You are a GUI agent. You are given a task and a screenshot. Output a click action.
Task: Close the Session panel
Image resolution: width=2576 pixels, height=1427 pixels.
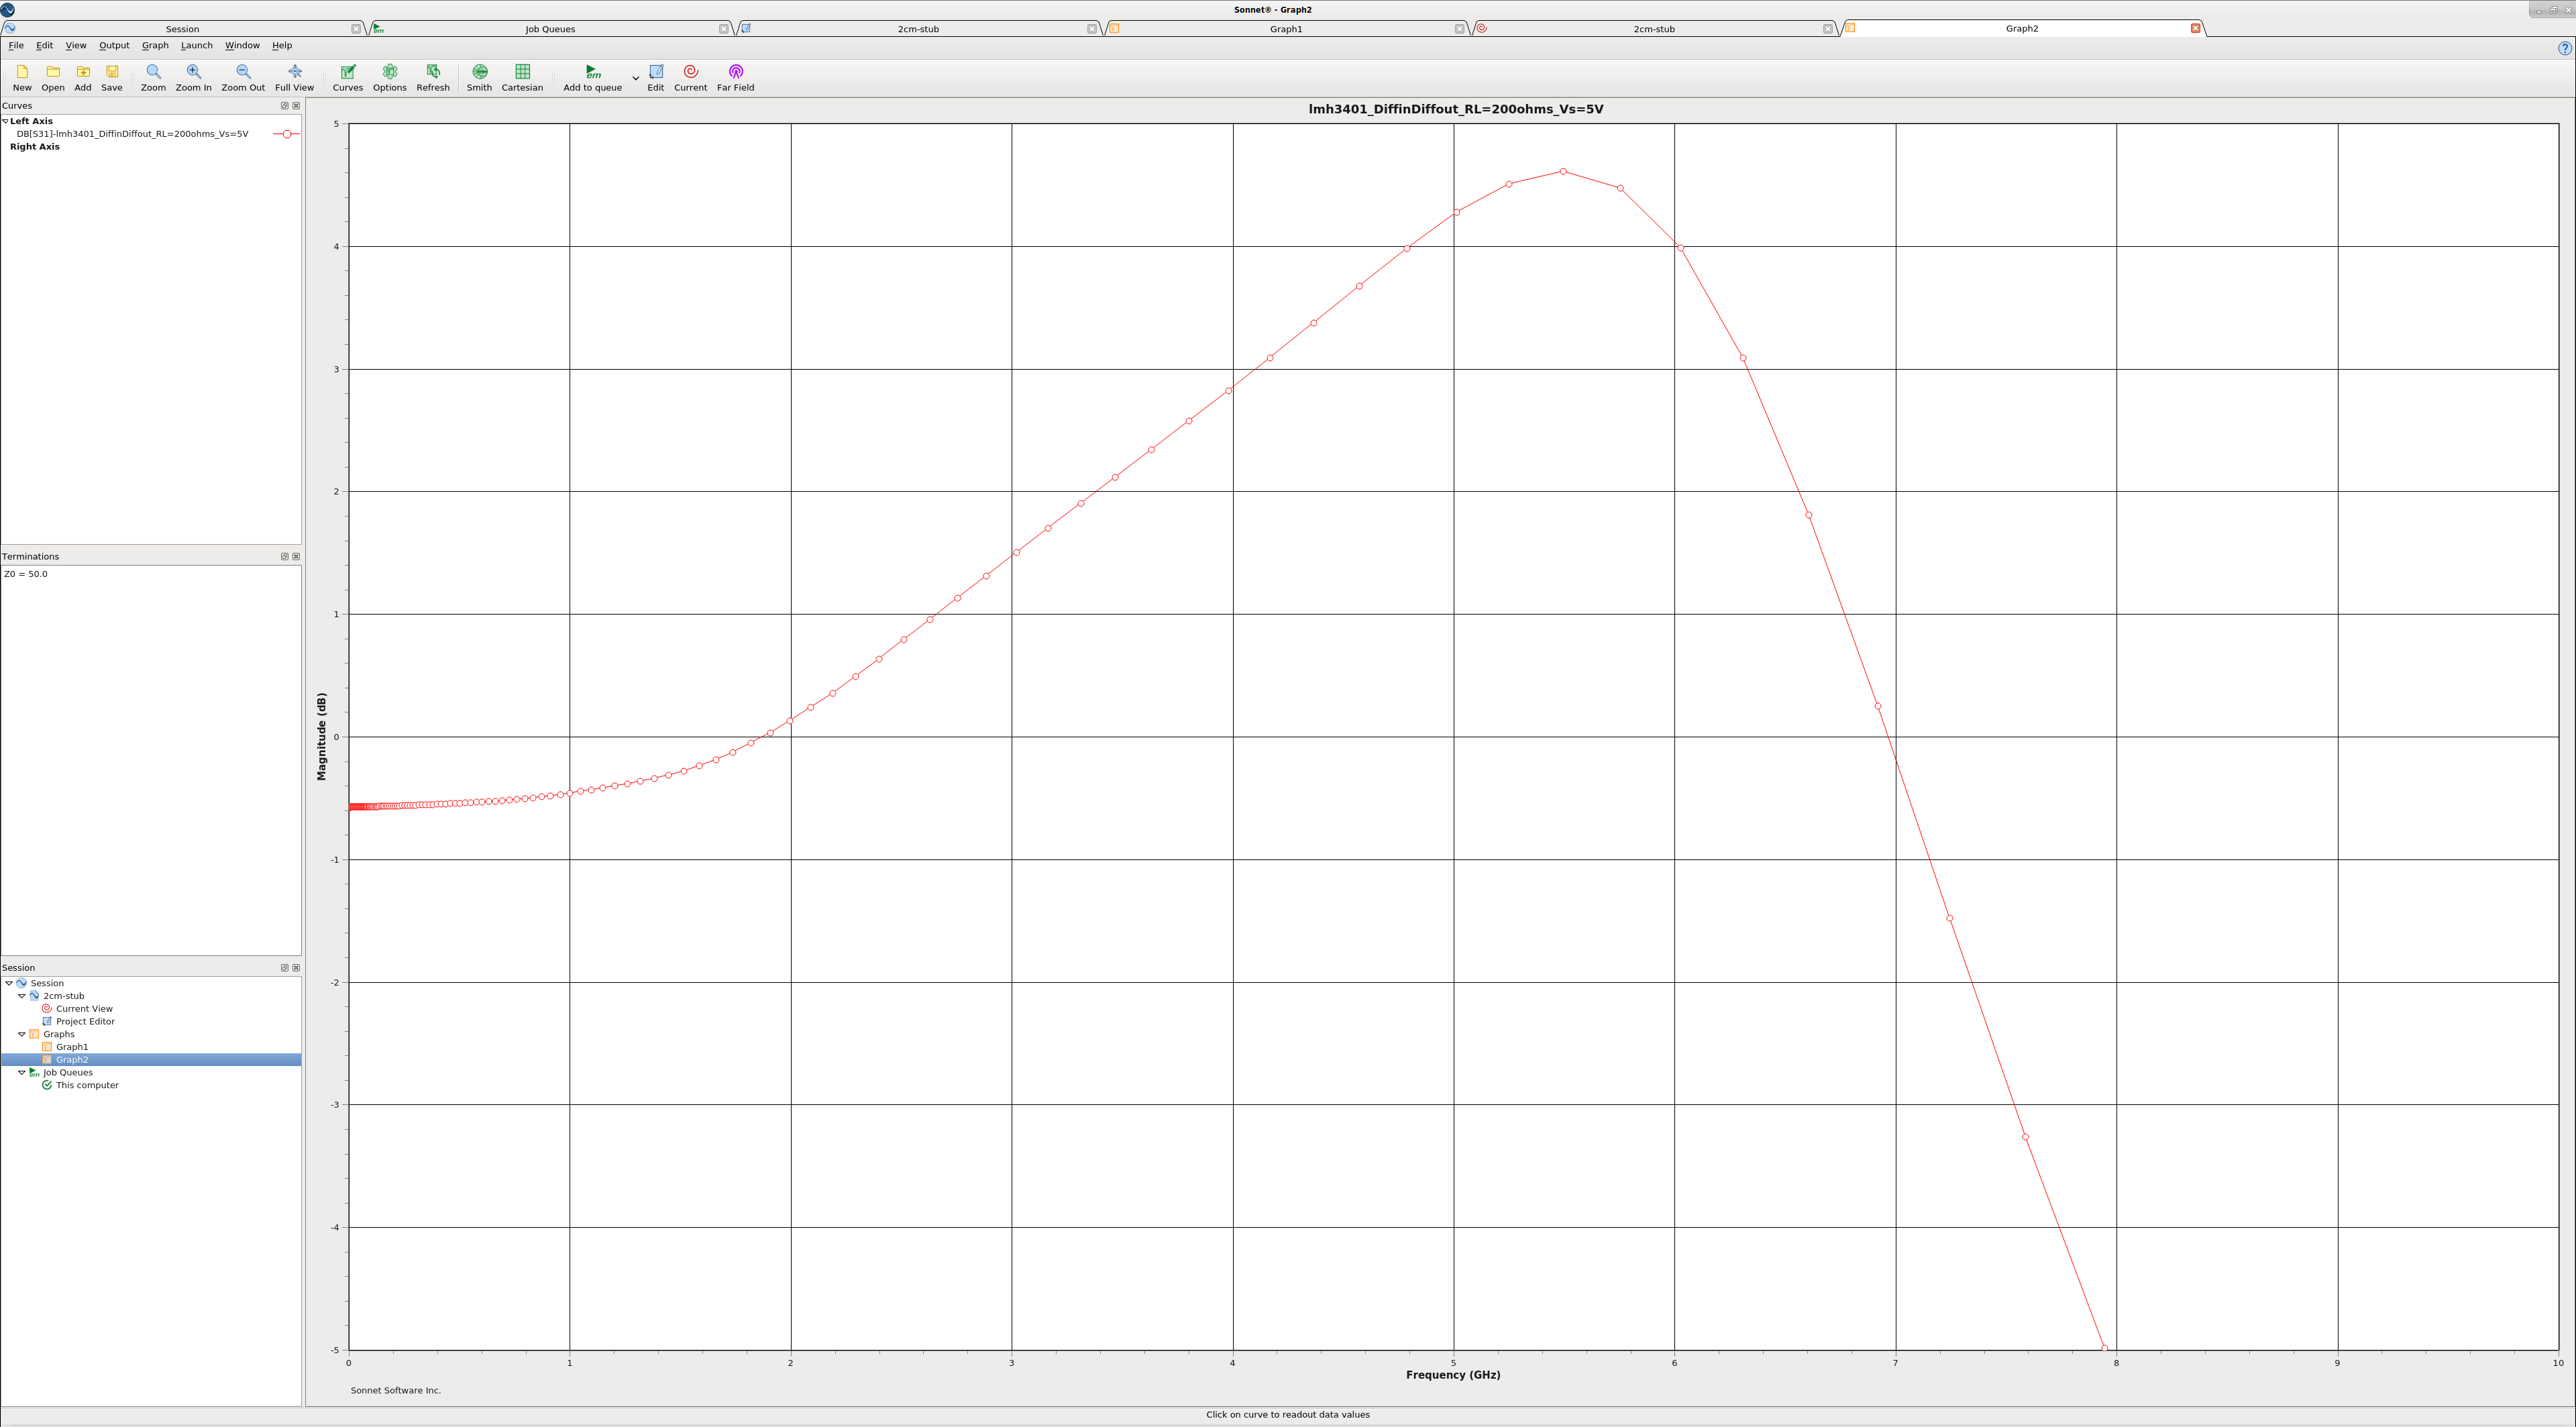tap(296, 968)
